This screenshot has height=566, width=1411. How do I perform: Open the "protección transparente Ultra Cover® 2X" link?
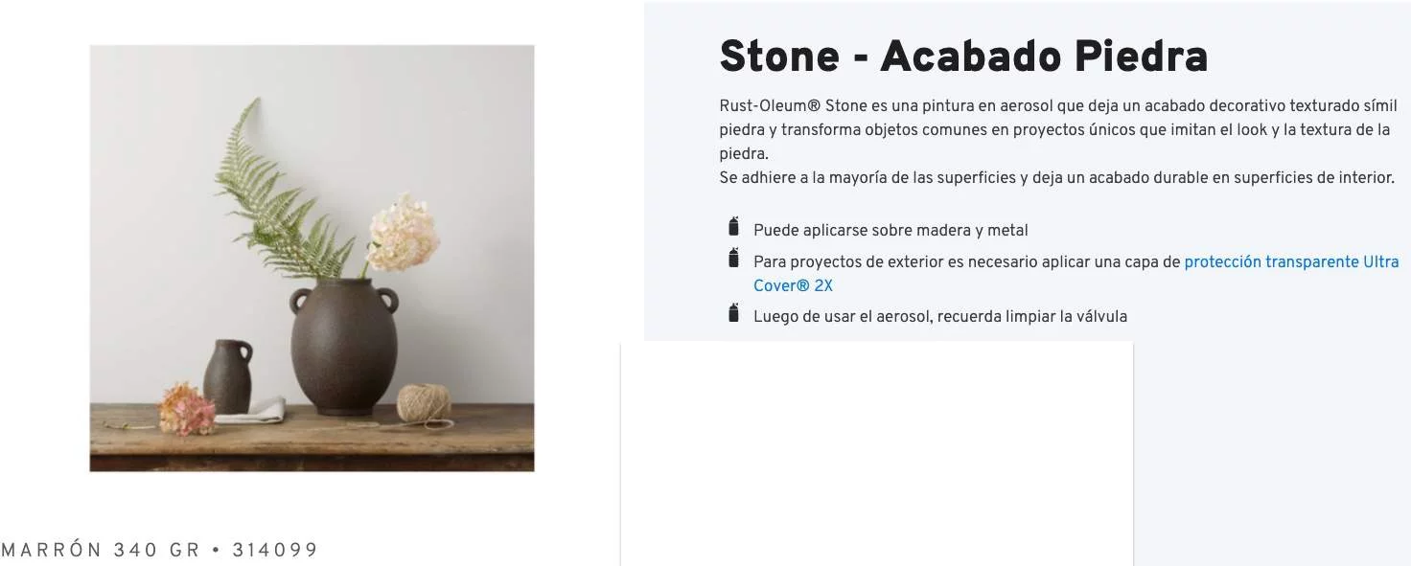[x=1290, y=261]
